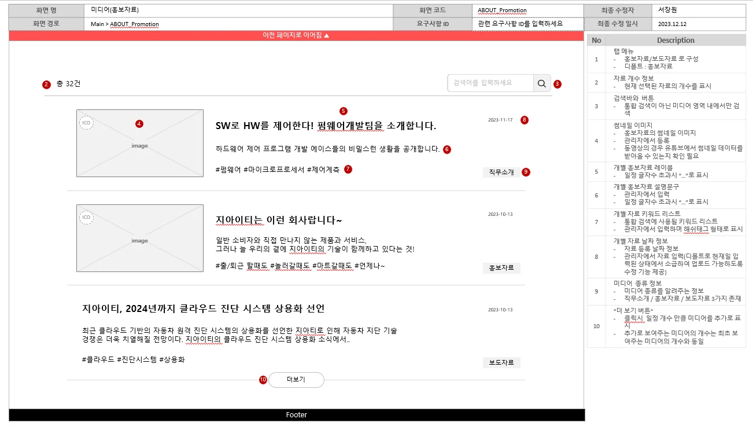The width and height of the screenshot is (753, 426).
Task: Click the 보도자료 media type tag
Action: coord(501,363)
